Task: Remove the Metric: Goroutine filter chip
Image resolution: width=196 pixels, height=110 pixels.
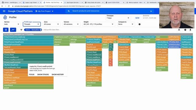Action: pos(40,30)
